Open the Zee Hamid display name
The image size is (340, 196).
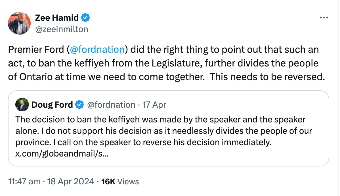tap(57, 18)
